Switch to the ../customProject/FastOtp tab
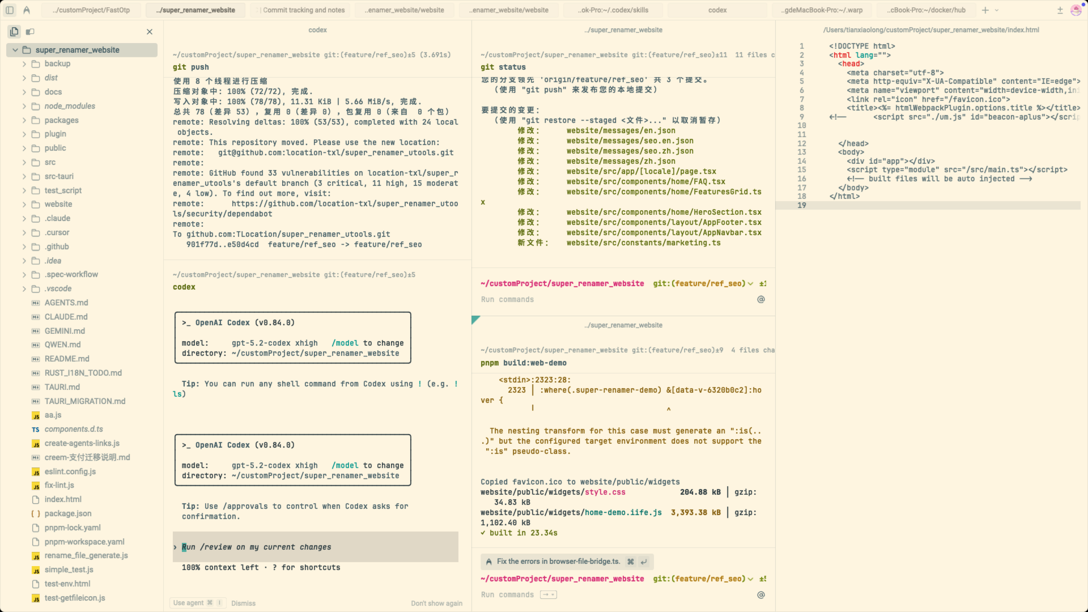1088x612 pixels. pyautogui.click(x=91, y=10)
